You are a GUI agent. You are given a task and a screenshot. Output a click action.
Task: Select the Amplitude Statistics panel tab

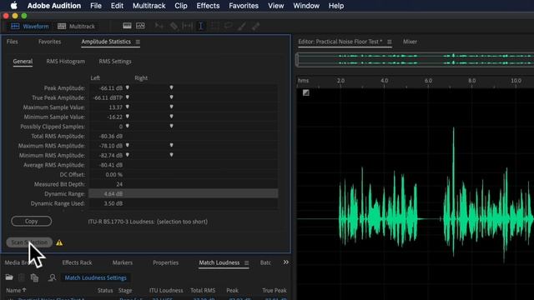pos(106,42)
